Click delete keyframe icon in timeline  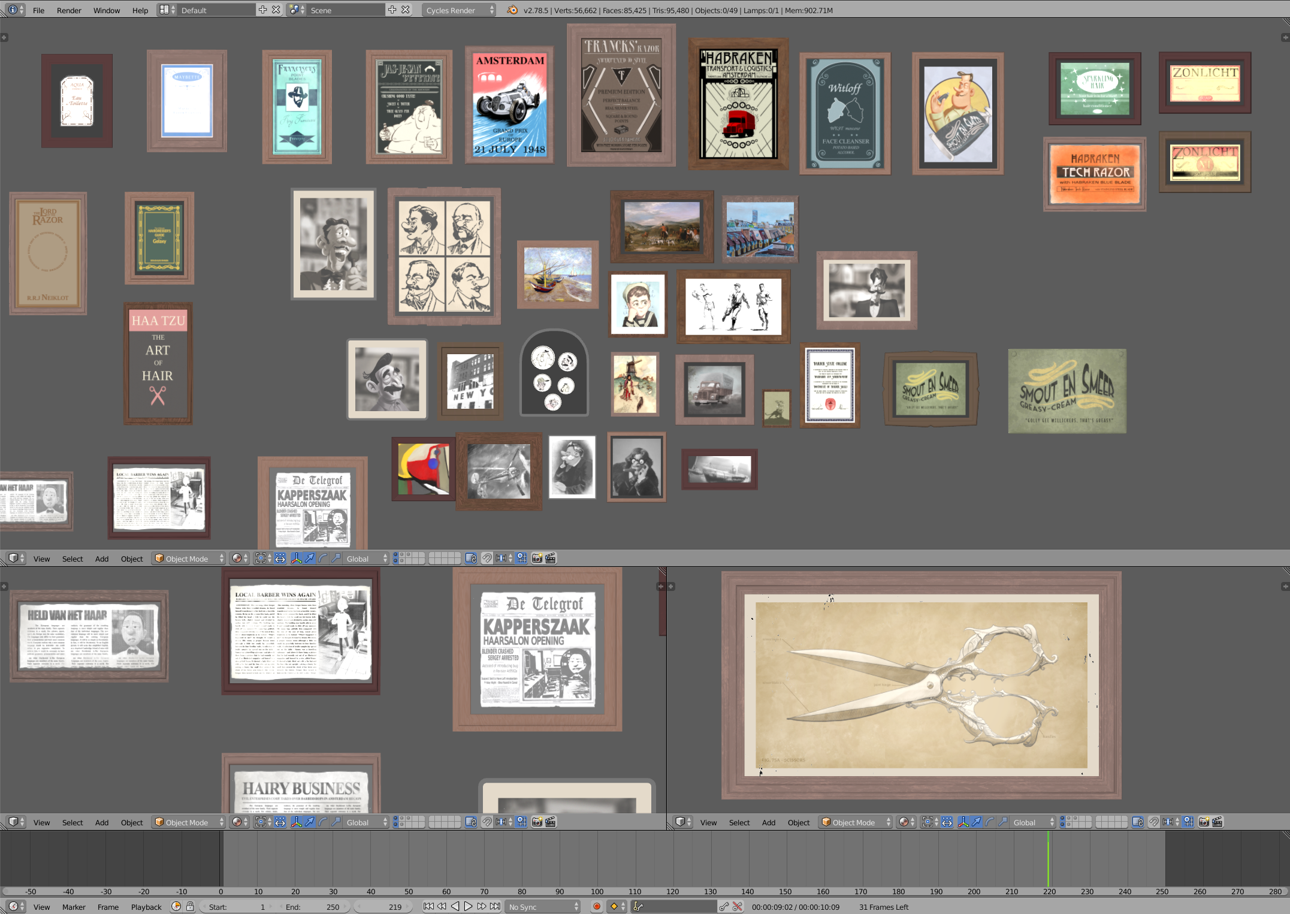[x=738, y=906]
